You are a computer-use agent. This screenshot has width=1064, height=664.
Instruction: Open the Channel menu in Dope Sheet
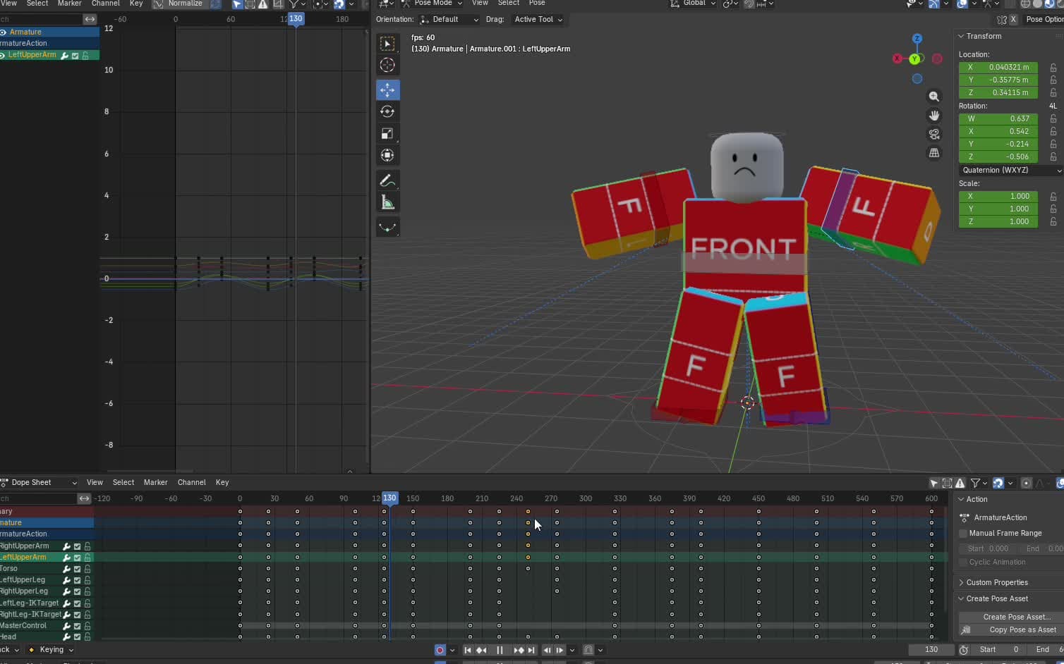point(192,483)
